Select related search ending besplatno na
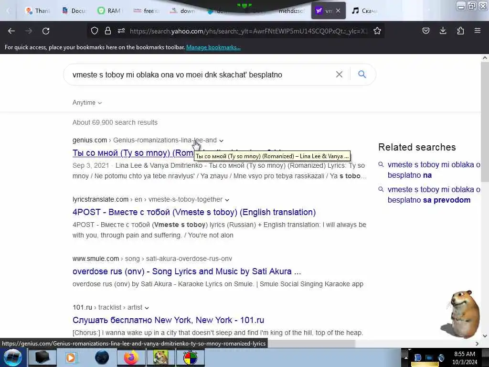Image resolution: width=489 pixels, height=367 pixels. (x=434, y=170)
